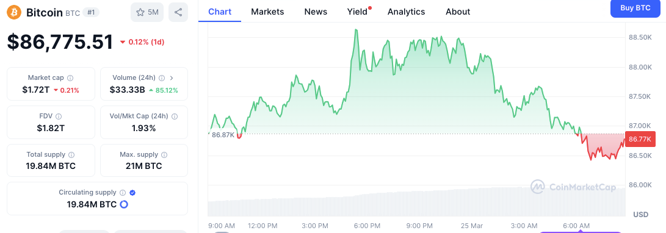
Task: Click the verified badge by Circulating supply
Action: pos(132,193)
